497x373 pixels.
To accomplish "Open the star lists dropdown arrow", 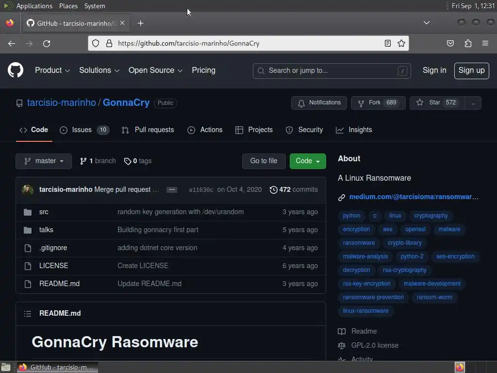I will pyautogui.click(x=473, y=103).
